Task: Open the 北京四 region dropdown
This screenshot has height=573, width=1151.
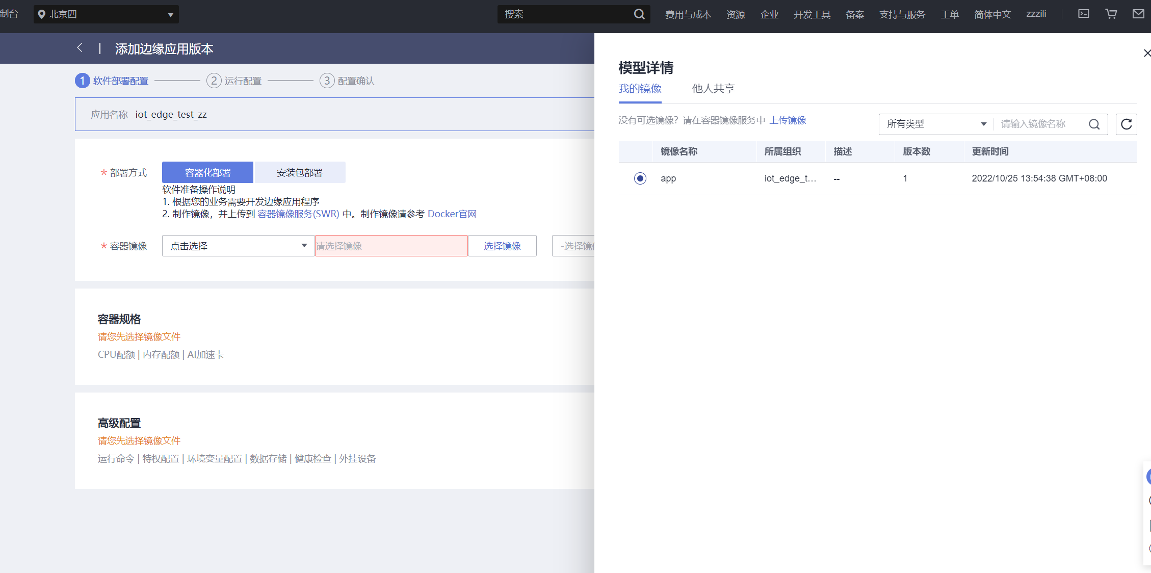Action: click(106, 14)
